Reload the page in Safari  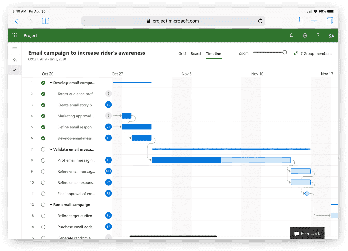(260, 21)
